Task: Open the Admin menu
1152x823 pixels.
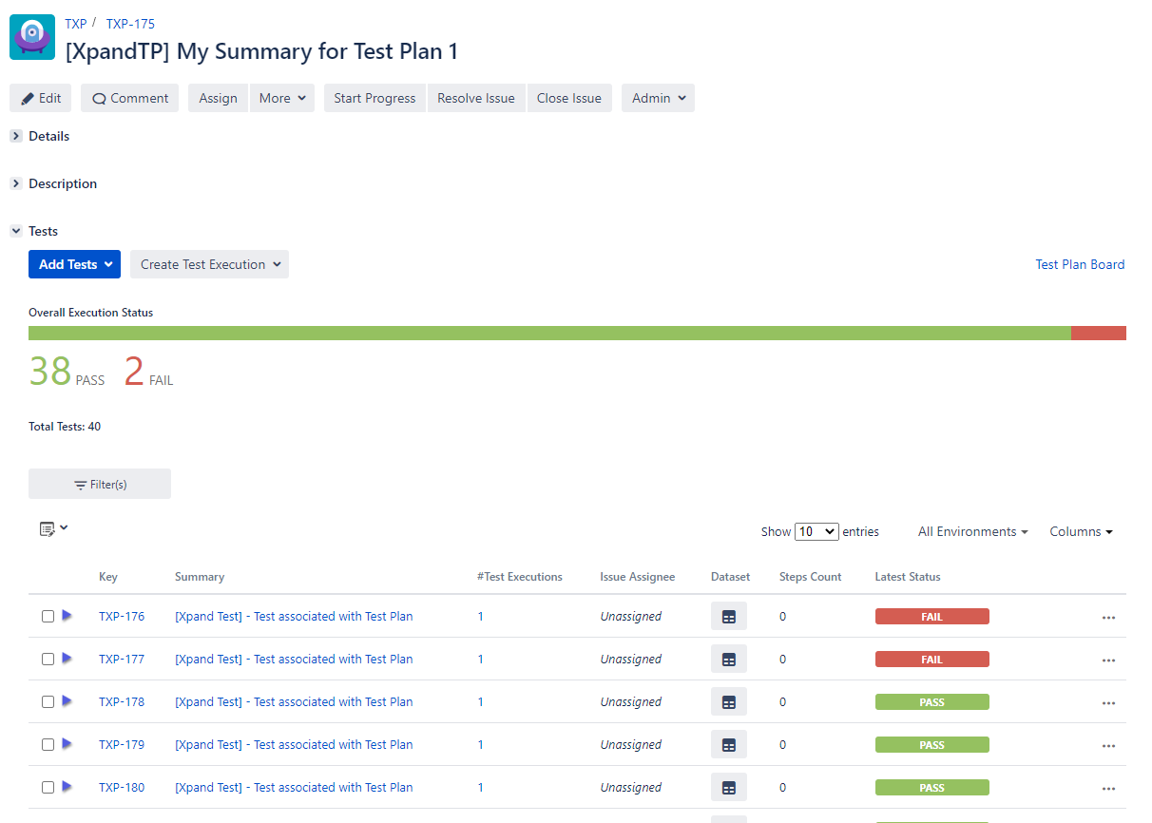Action: [x=658, y=98]
